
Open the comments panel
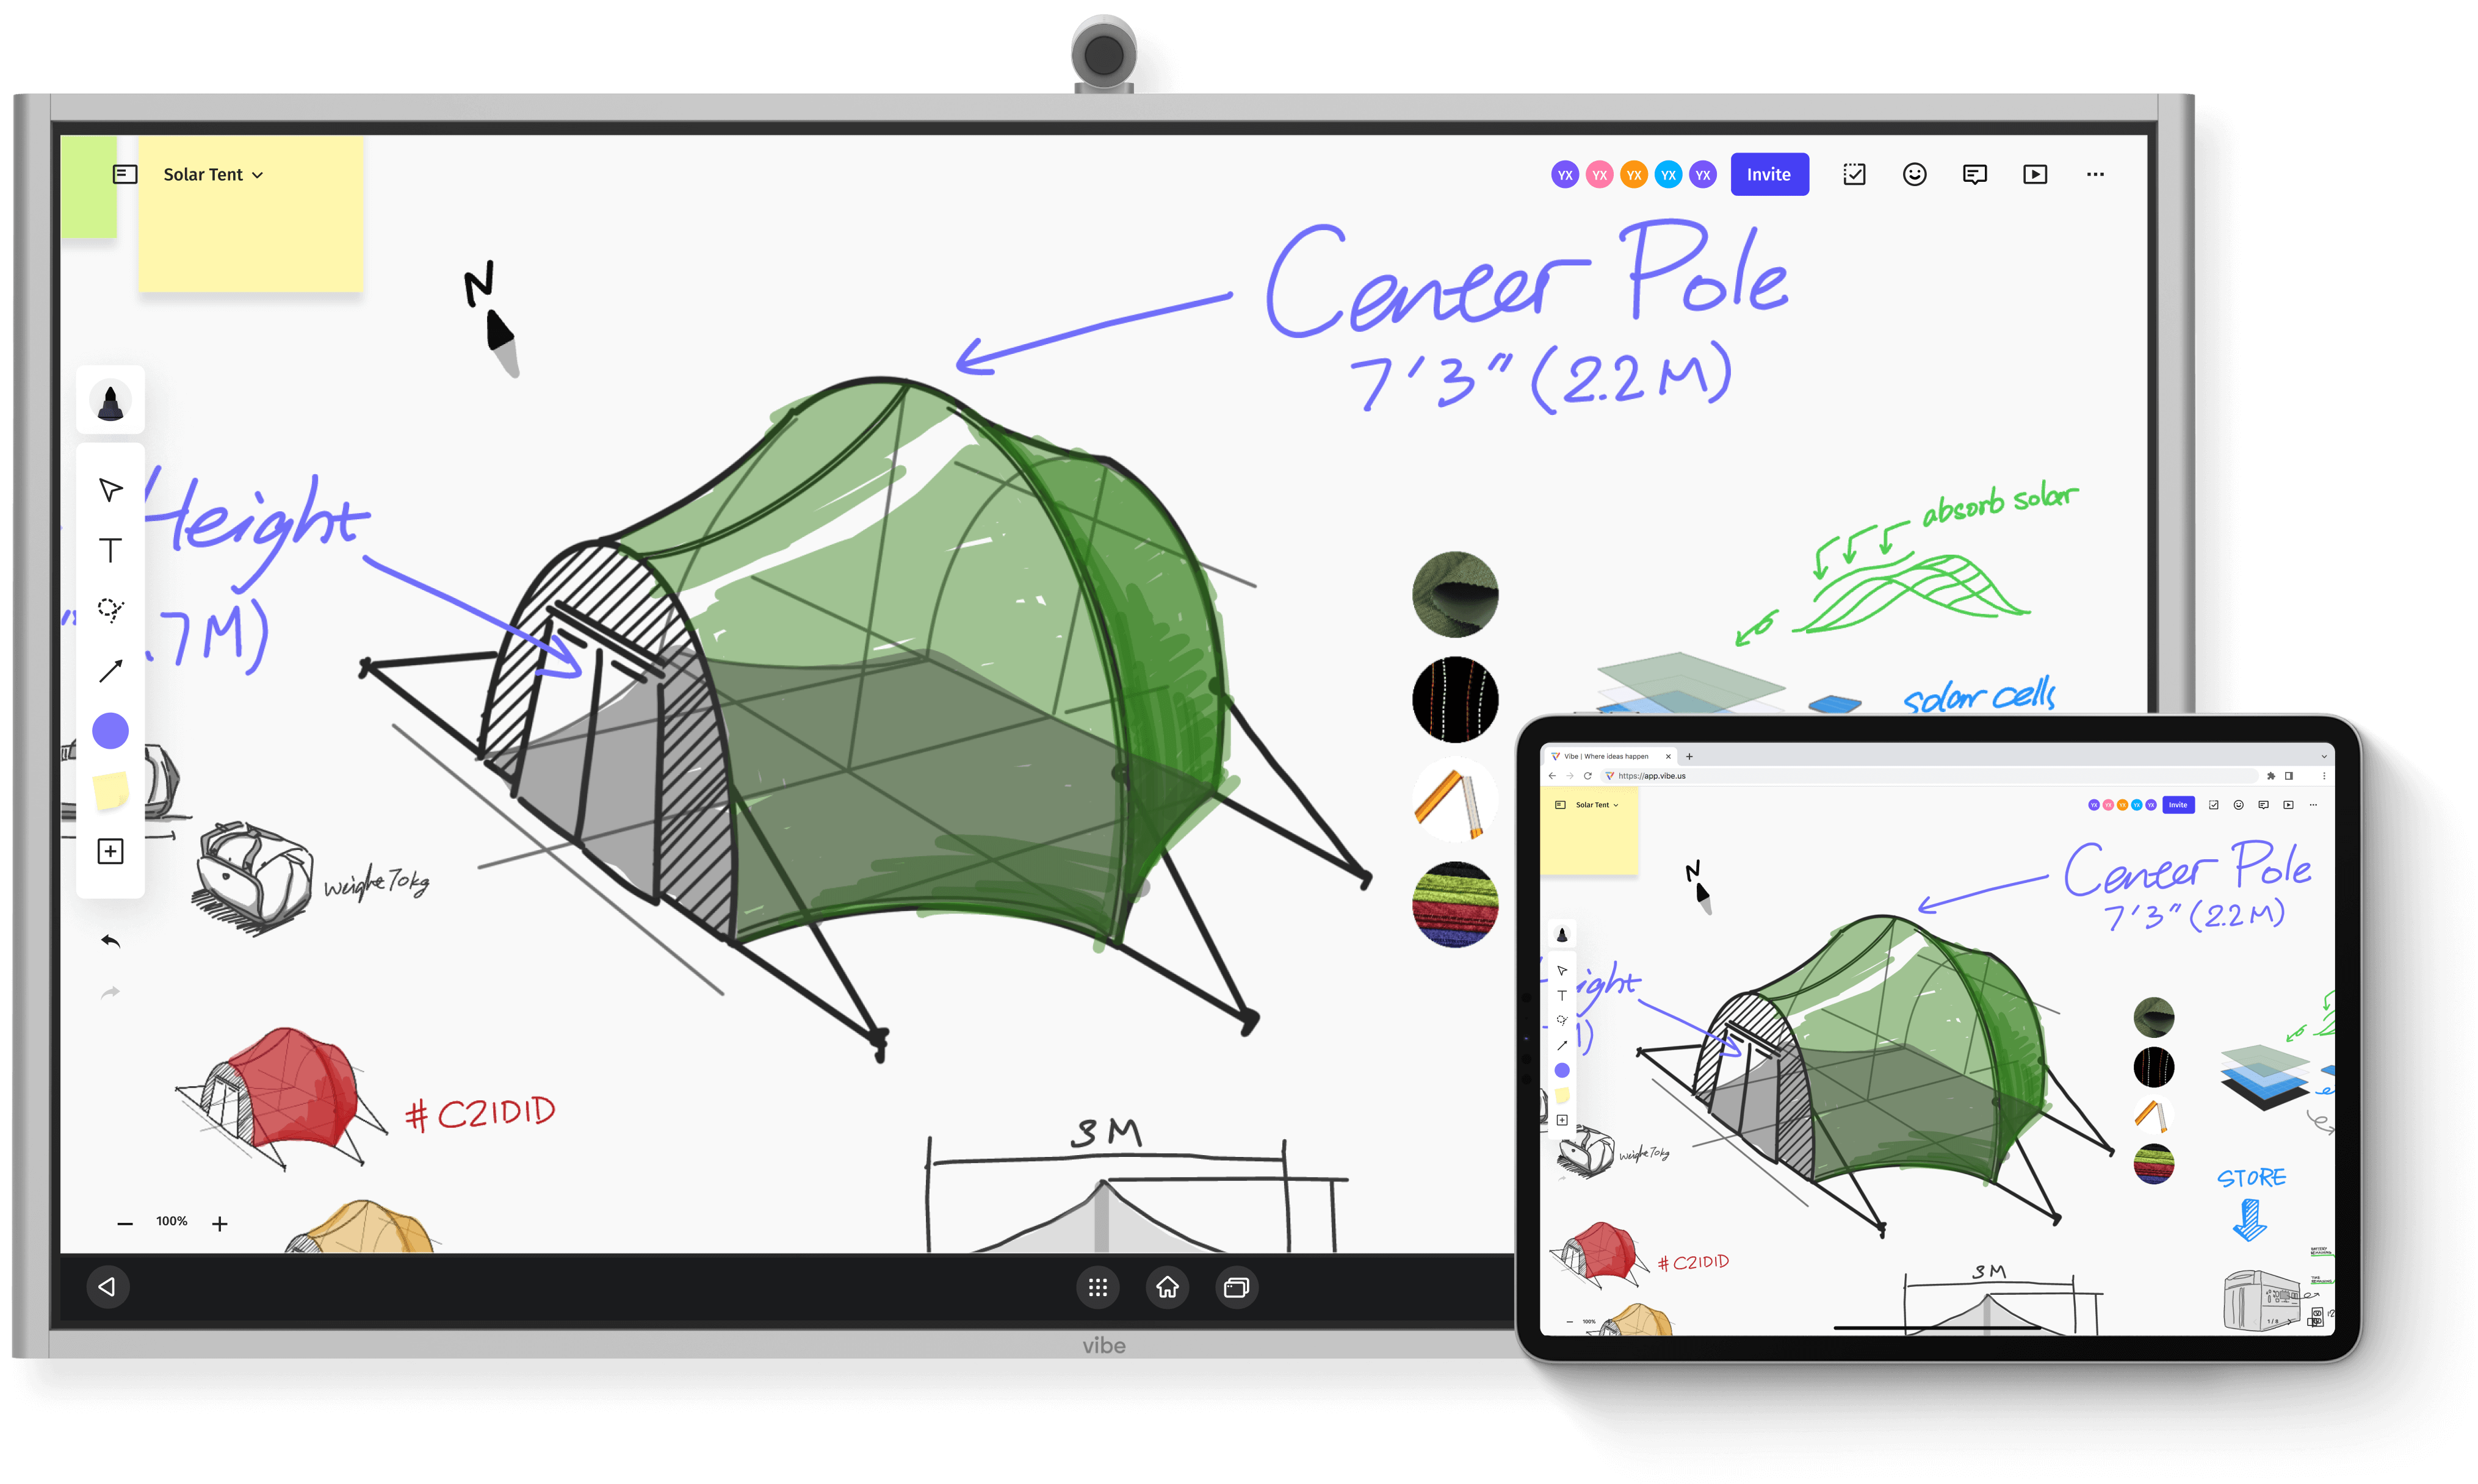1974,174
